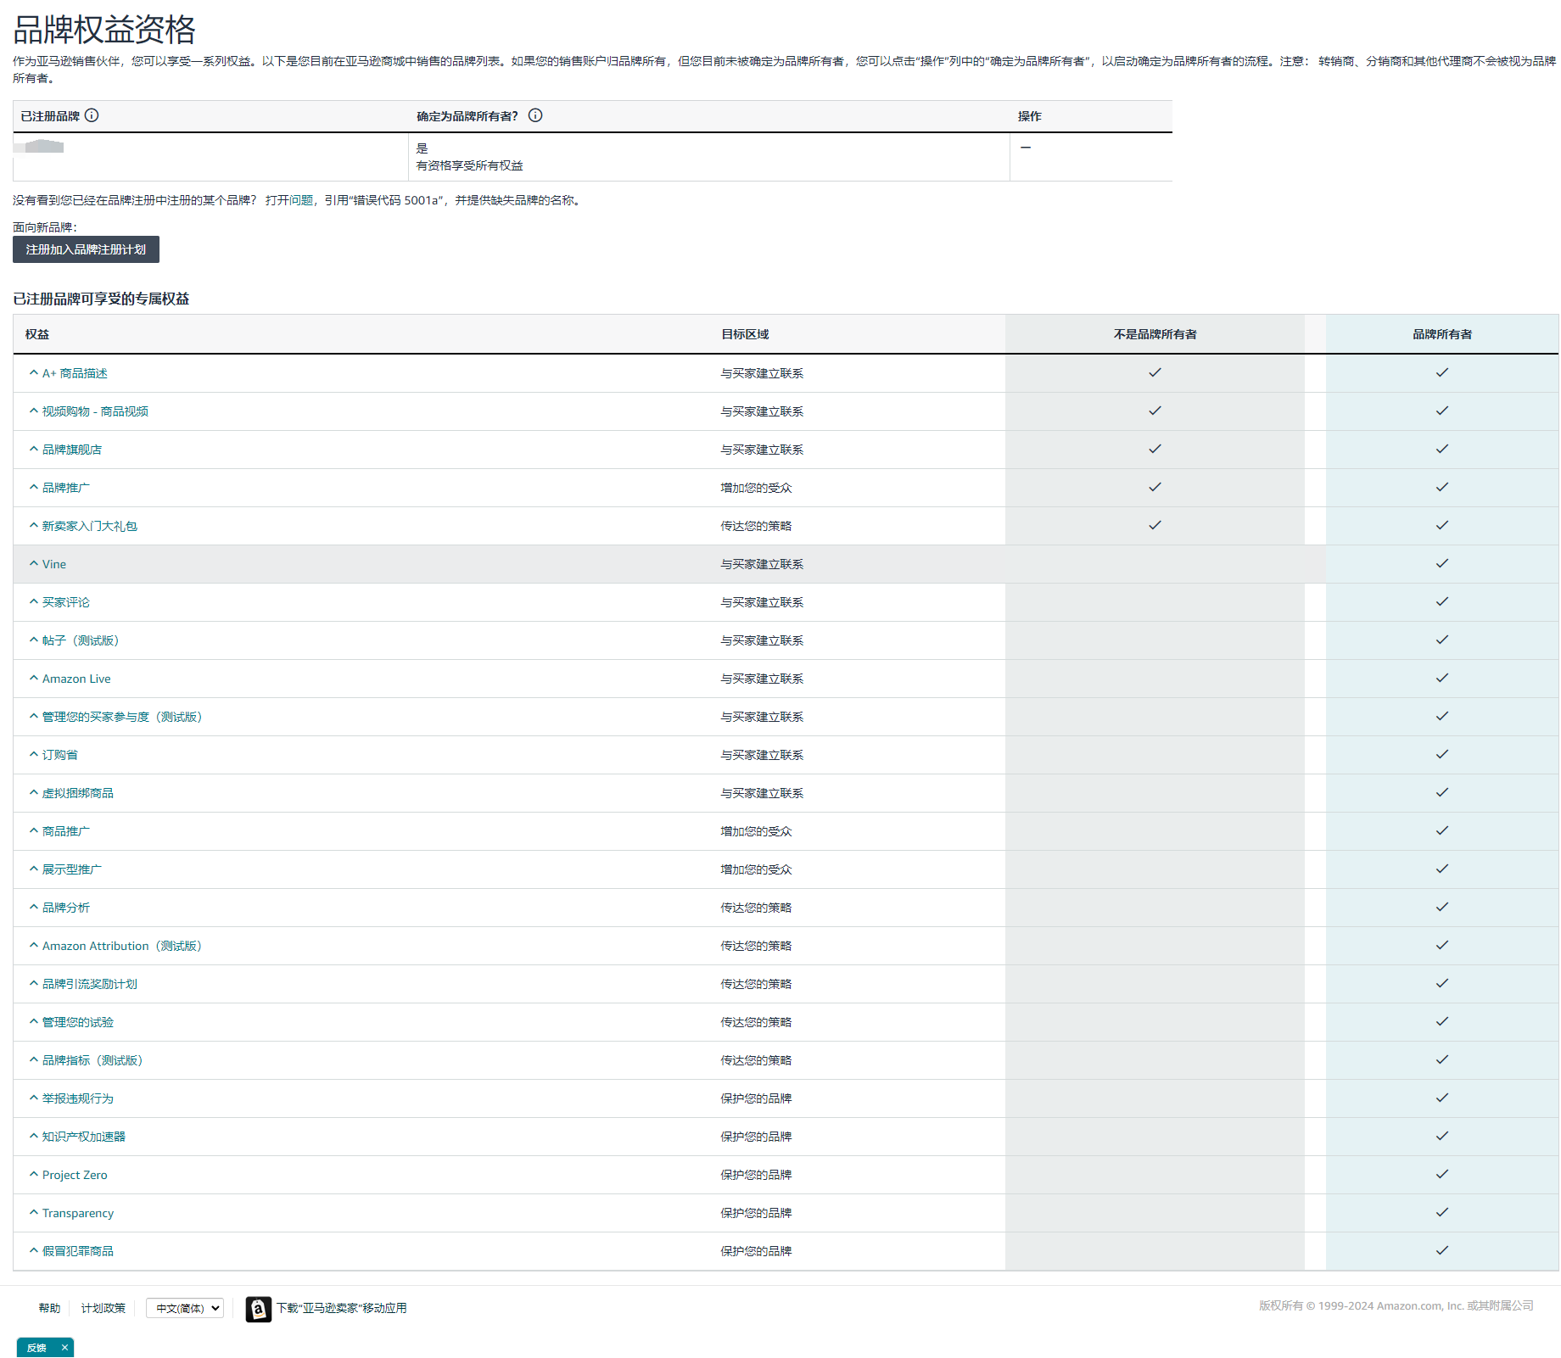Image resolution: width=1561 pixels, height=1358 pixels.
Task: Click info icon next to 已注册品牌
Action: (x=92, y=115)
